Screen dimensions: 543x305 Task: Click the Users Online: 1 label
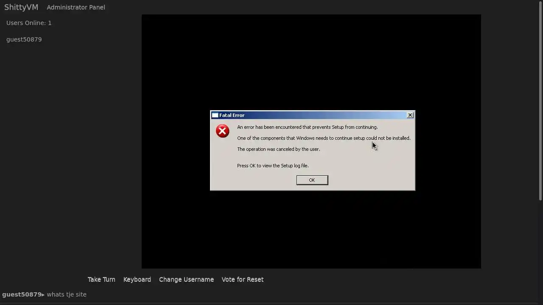pos(29,23)
